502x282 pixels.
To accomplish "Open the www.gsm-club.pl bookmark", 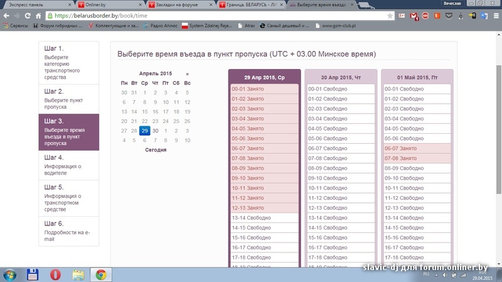I will (x=336, y=26).
